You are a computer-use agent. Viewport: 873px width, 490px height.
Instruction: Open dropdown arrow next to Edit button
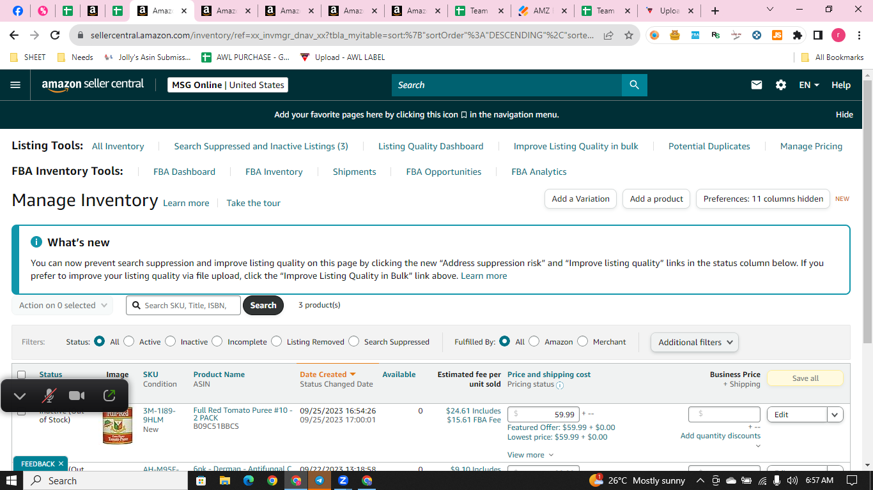point(835,415)
